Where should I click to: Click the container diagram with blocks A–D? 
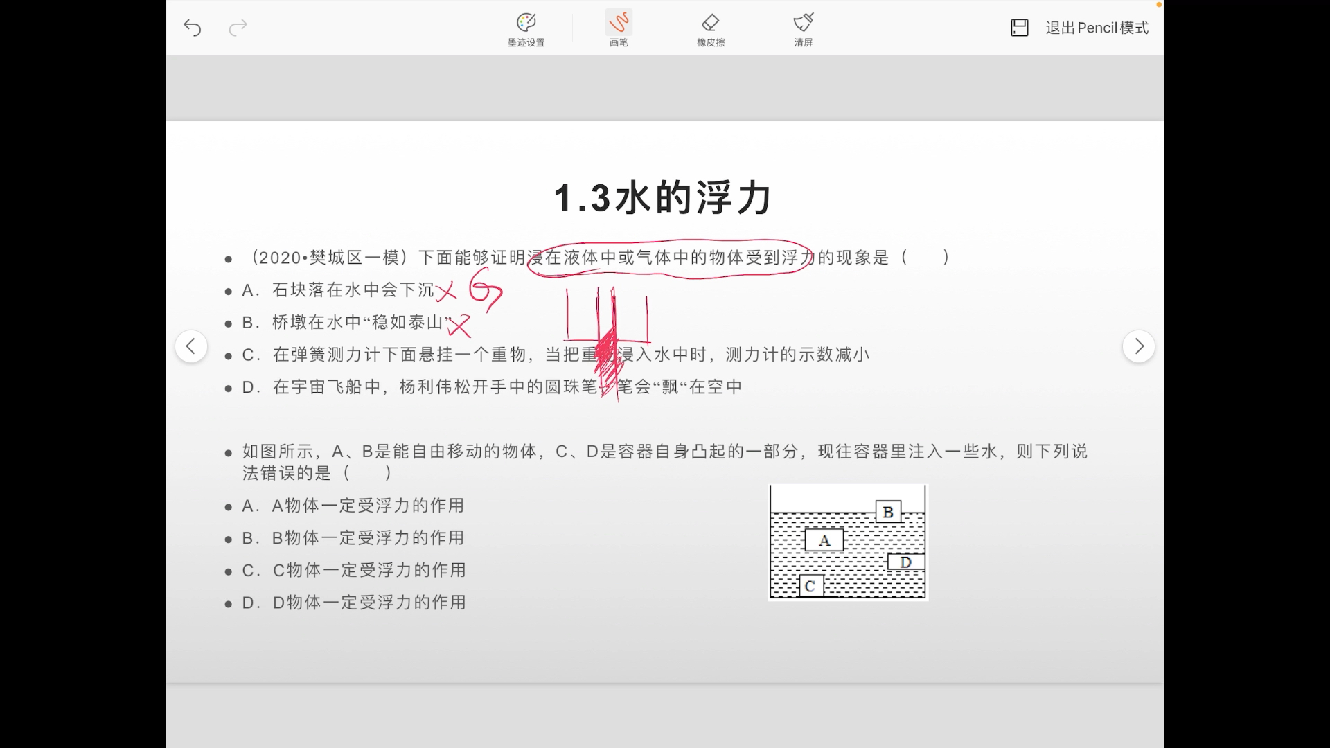pos(848,542)
